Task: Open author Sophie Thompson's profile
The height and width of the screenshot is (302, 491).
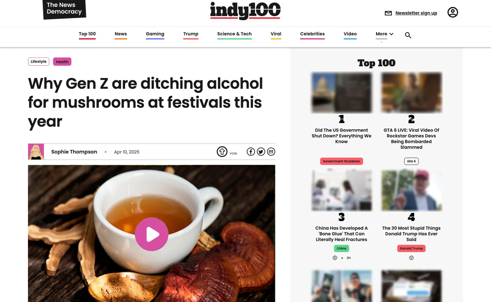Action: pos(74,152)
